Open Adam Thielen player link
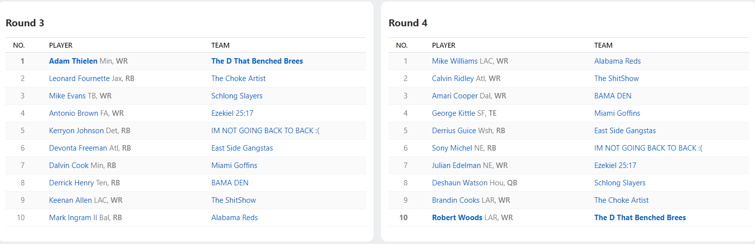Image resolution: width=755 pixels, height=244 pixels. point(73,61)
